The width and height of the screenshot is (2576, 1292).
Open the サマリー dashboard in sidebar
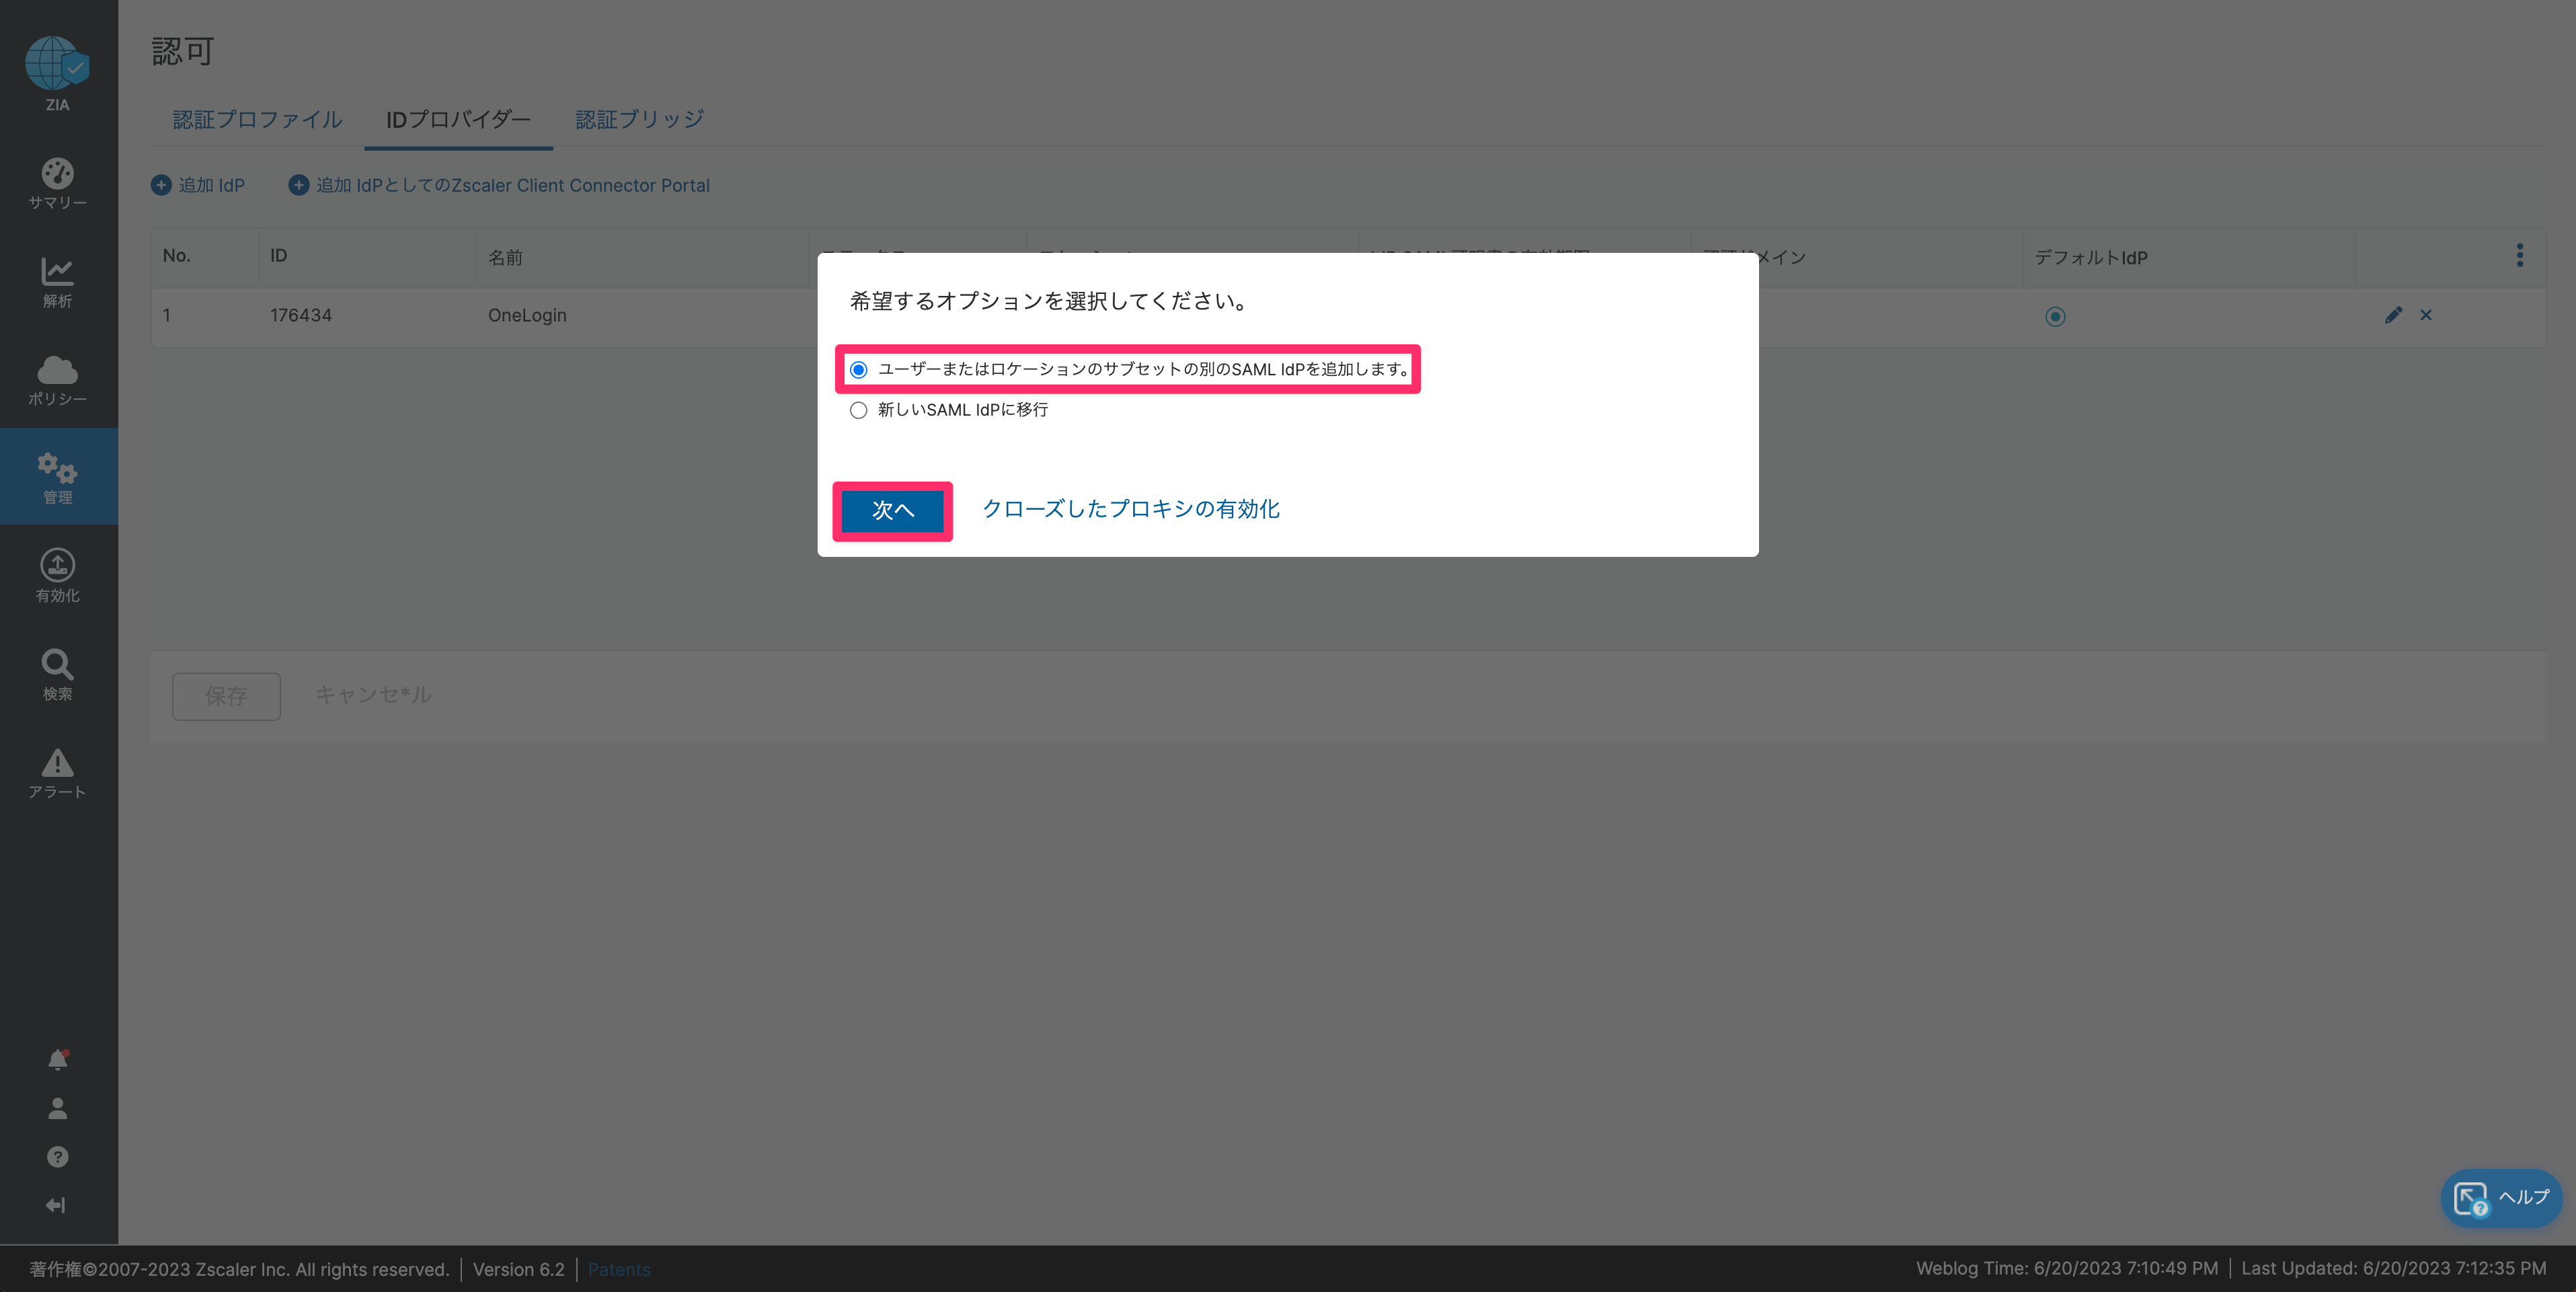[57, 184]
